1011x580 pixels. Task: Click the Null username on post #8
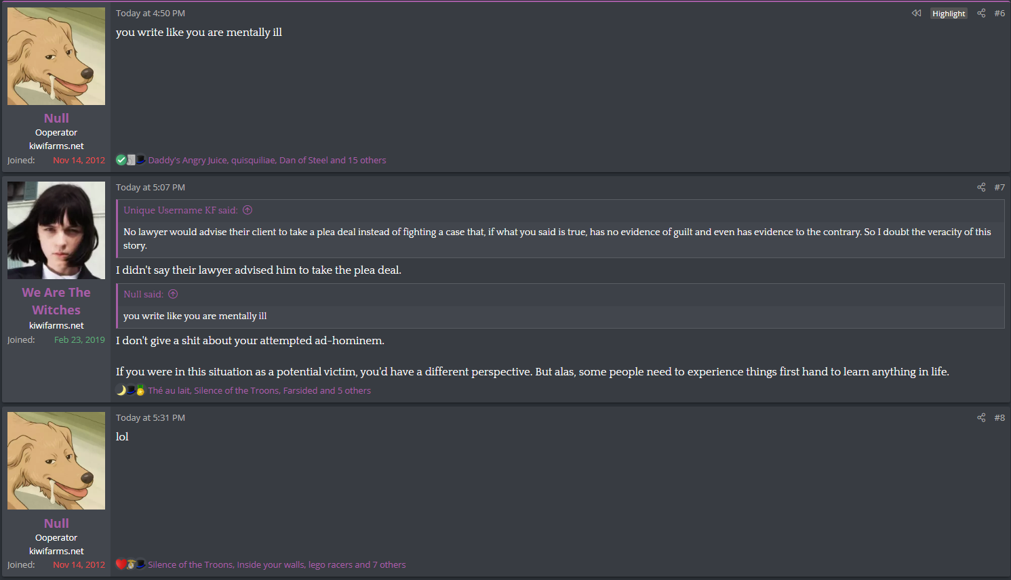(x=56, y=523)
